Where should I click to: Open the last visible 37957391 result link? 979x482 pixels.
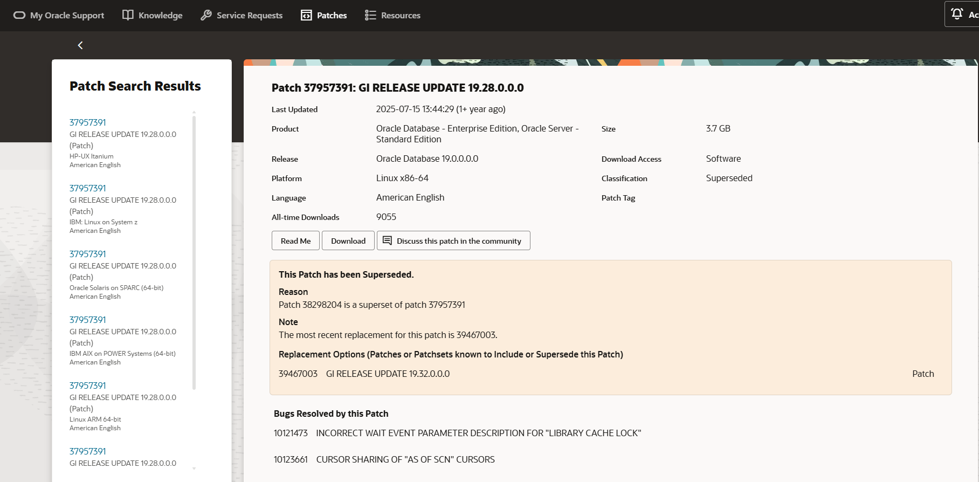88,451
